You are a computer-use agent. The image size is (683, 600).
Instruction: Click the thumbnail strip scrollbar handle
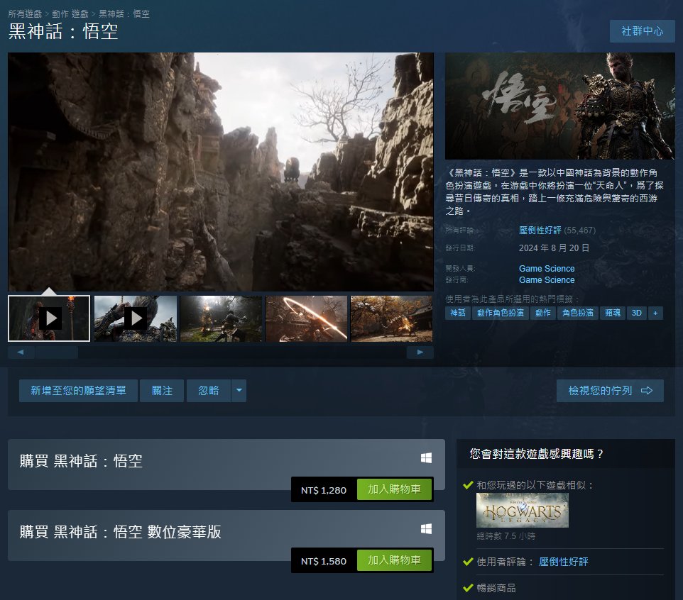57,352
